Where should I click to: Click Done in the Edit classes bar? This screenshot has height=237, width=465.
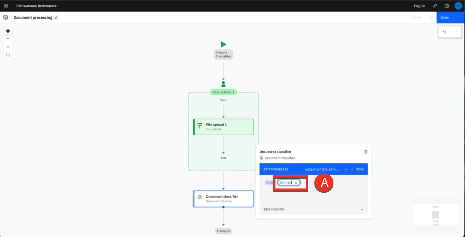tap(359, 169)
